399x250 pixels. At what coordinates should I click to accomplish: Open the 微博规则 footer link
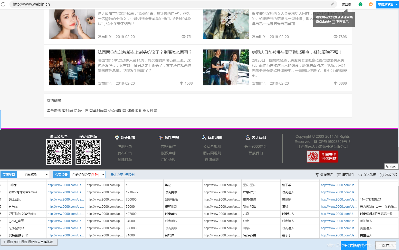[x=212, y=160]
